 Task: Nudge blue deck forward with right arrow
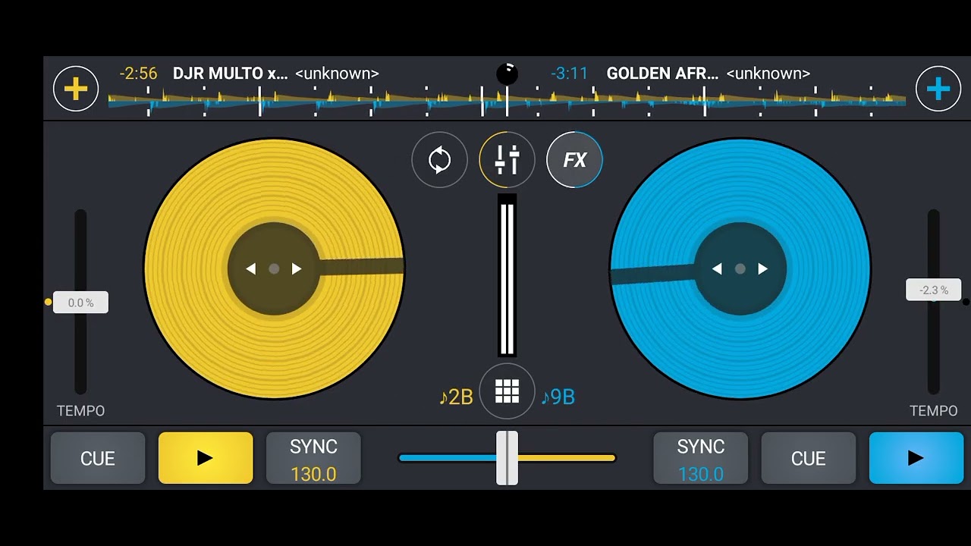[762, 268]
